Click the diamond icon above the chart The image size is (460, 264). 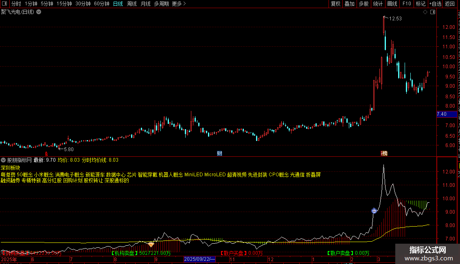point(425,12)
